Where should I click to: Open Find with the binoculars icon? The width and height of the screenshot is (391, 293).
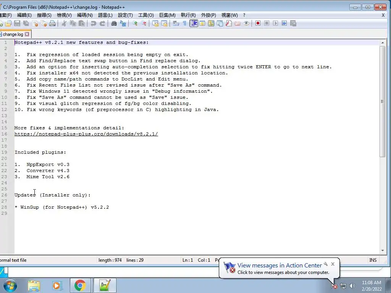pyautogui.click(x=114, y=23)
